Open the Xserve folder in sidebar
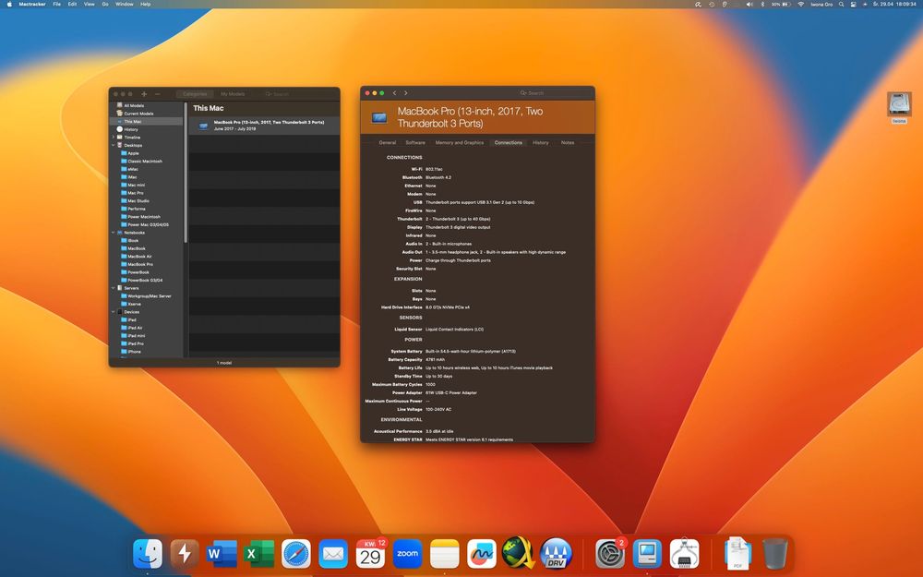Screen dimensions: 923x577 (x=134, y=305)
